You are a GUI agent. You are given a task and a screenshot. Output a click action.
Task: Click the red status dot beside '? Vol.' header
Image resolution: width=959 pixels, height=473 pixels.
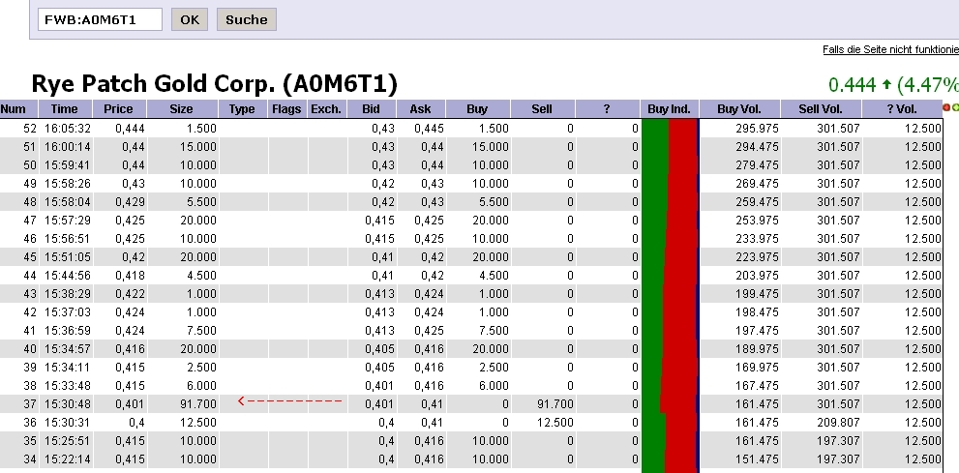pos(946,107)
